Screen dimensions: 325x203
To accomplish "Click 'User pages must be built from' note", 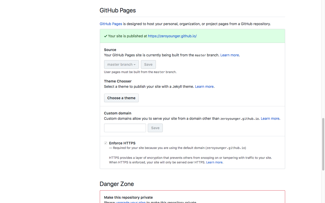I will (x=140, y=72).
